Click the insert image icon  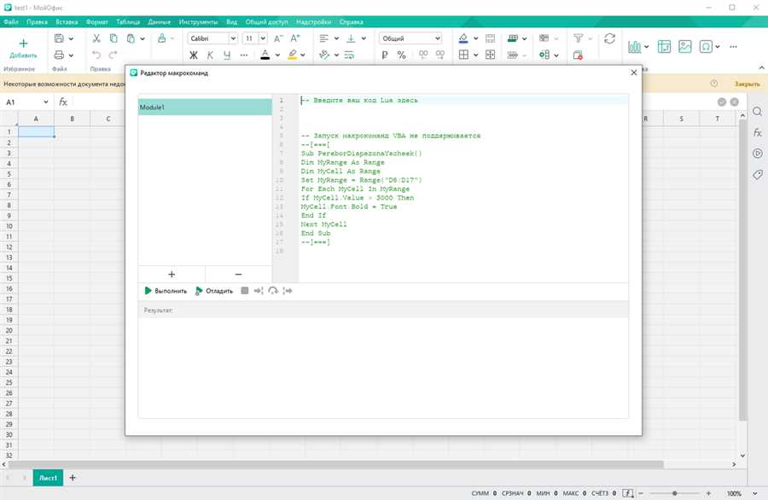tap(684, 47)
